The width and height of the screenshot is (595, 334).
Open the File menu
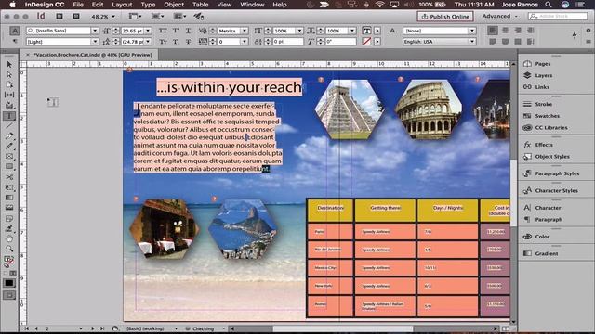click(x=78, y=5)
